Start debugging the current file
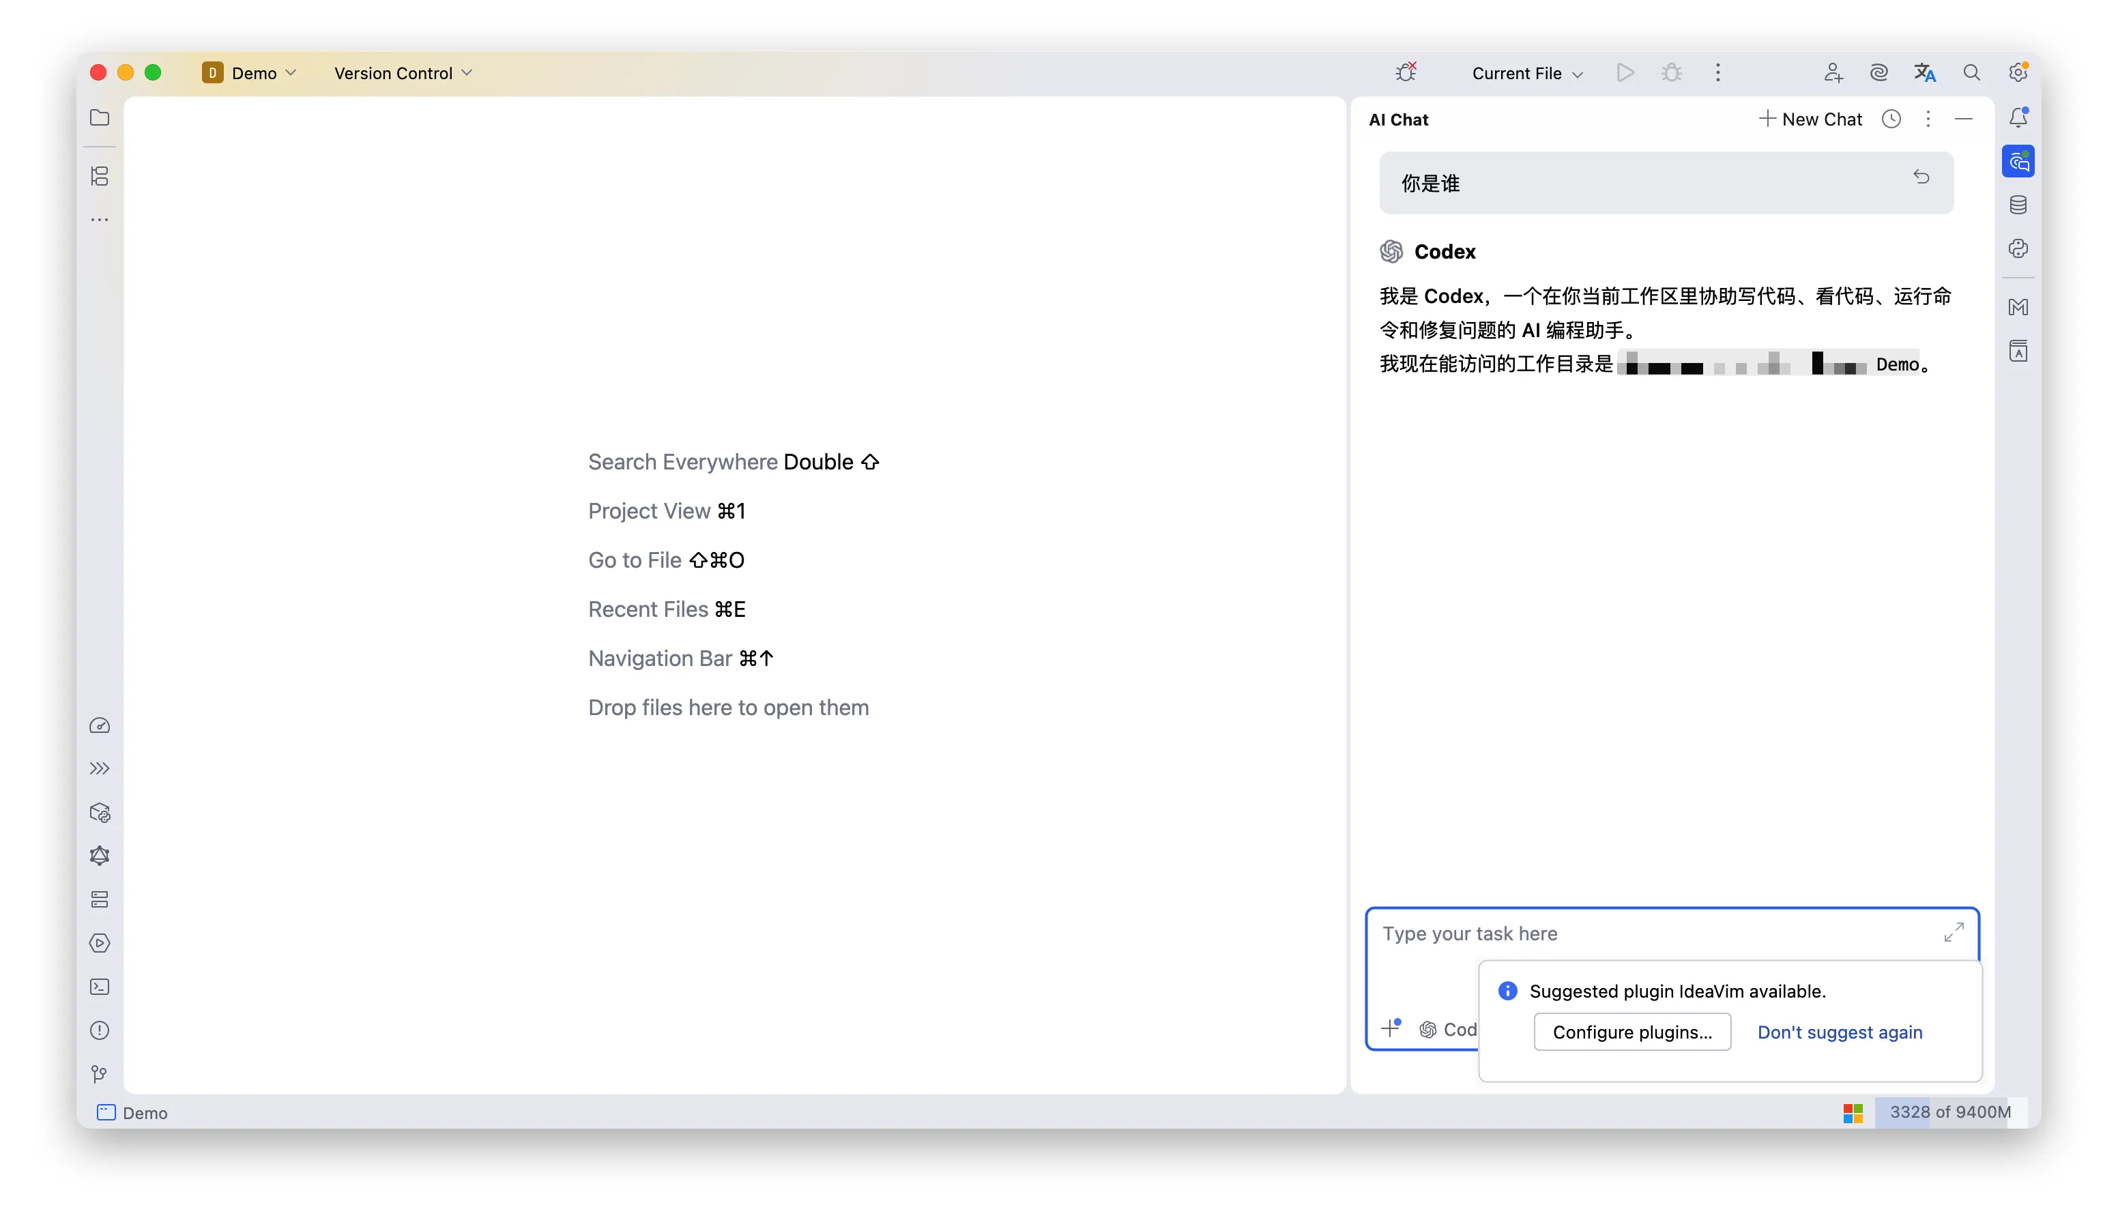 point(1672,72)
